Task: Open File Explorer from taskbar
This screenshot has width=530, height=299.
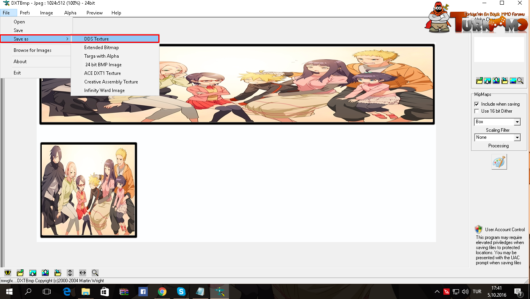Action: point(85,291)
